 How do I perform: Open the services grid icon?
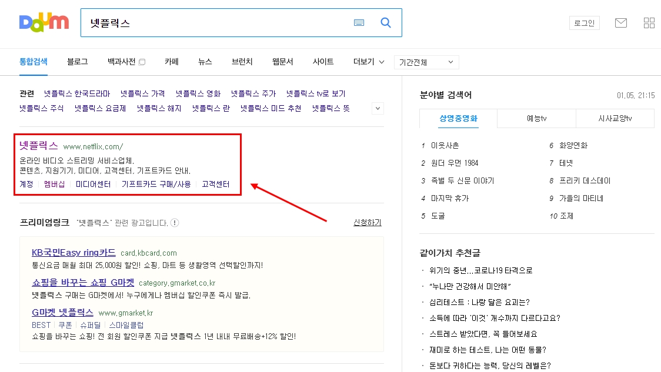point(649,23)
